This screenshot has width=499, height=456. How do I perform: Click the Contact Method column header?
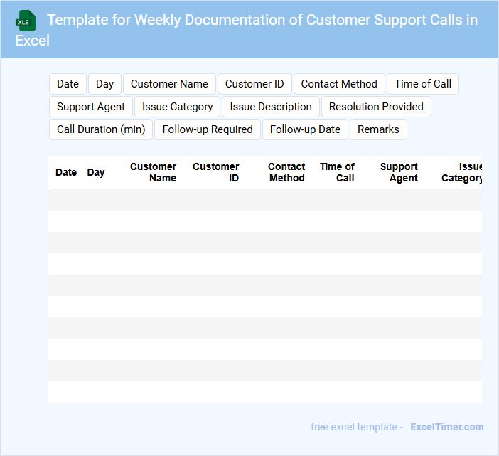[286, 172]
